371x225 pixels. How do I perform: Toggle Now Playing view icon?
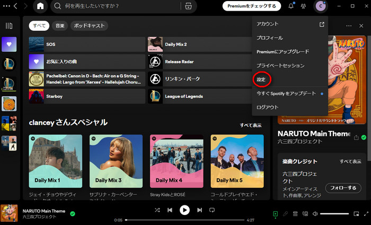pyautogui.click(x=276, y=214)
